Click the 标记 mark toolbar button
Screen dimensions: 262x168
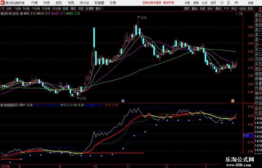pyautogui.click(x=234, y=9)
